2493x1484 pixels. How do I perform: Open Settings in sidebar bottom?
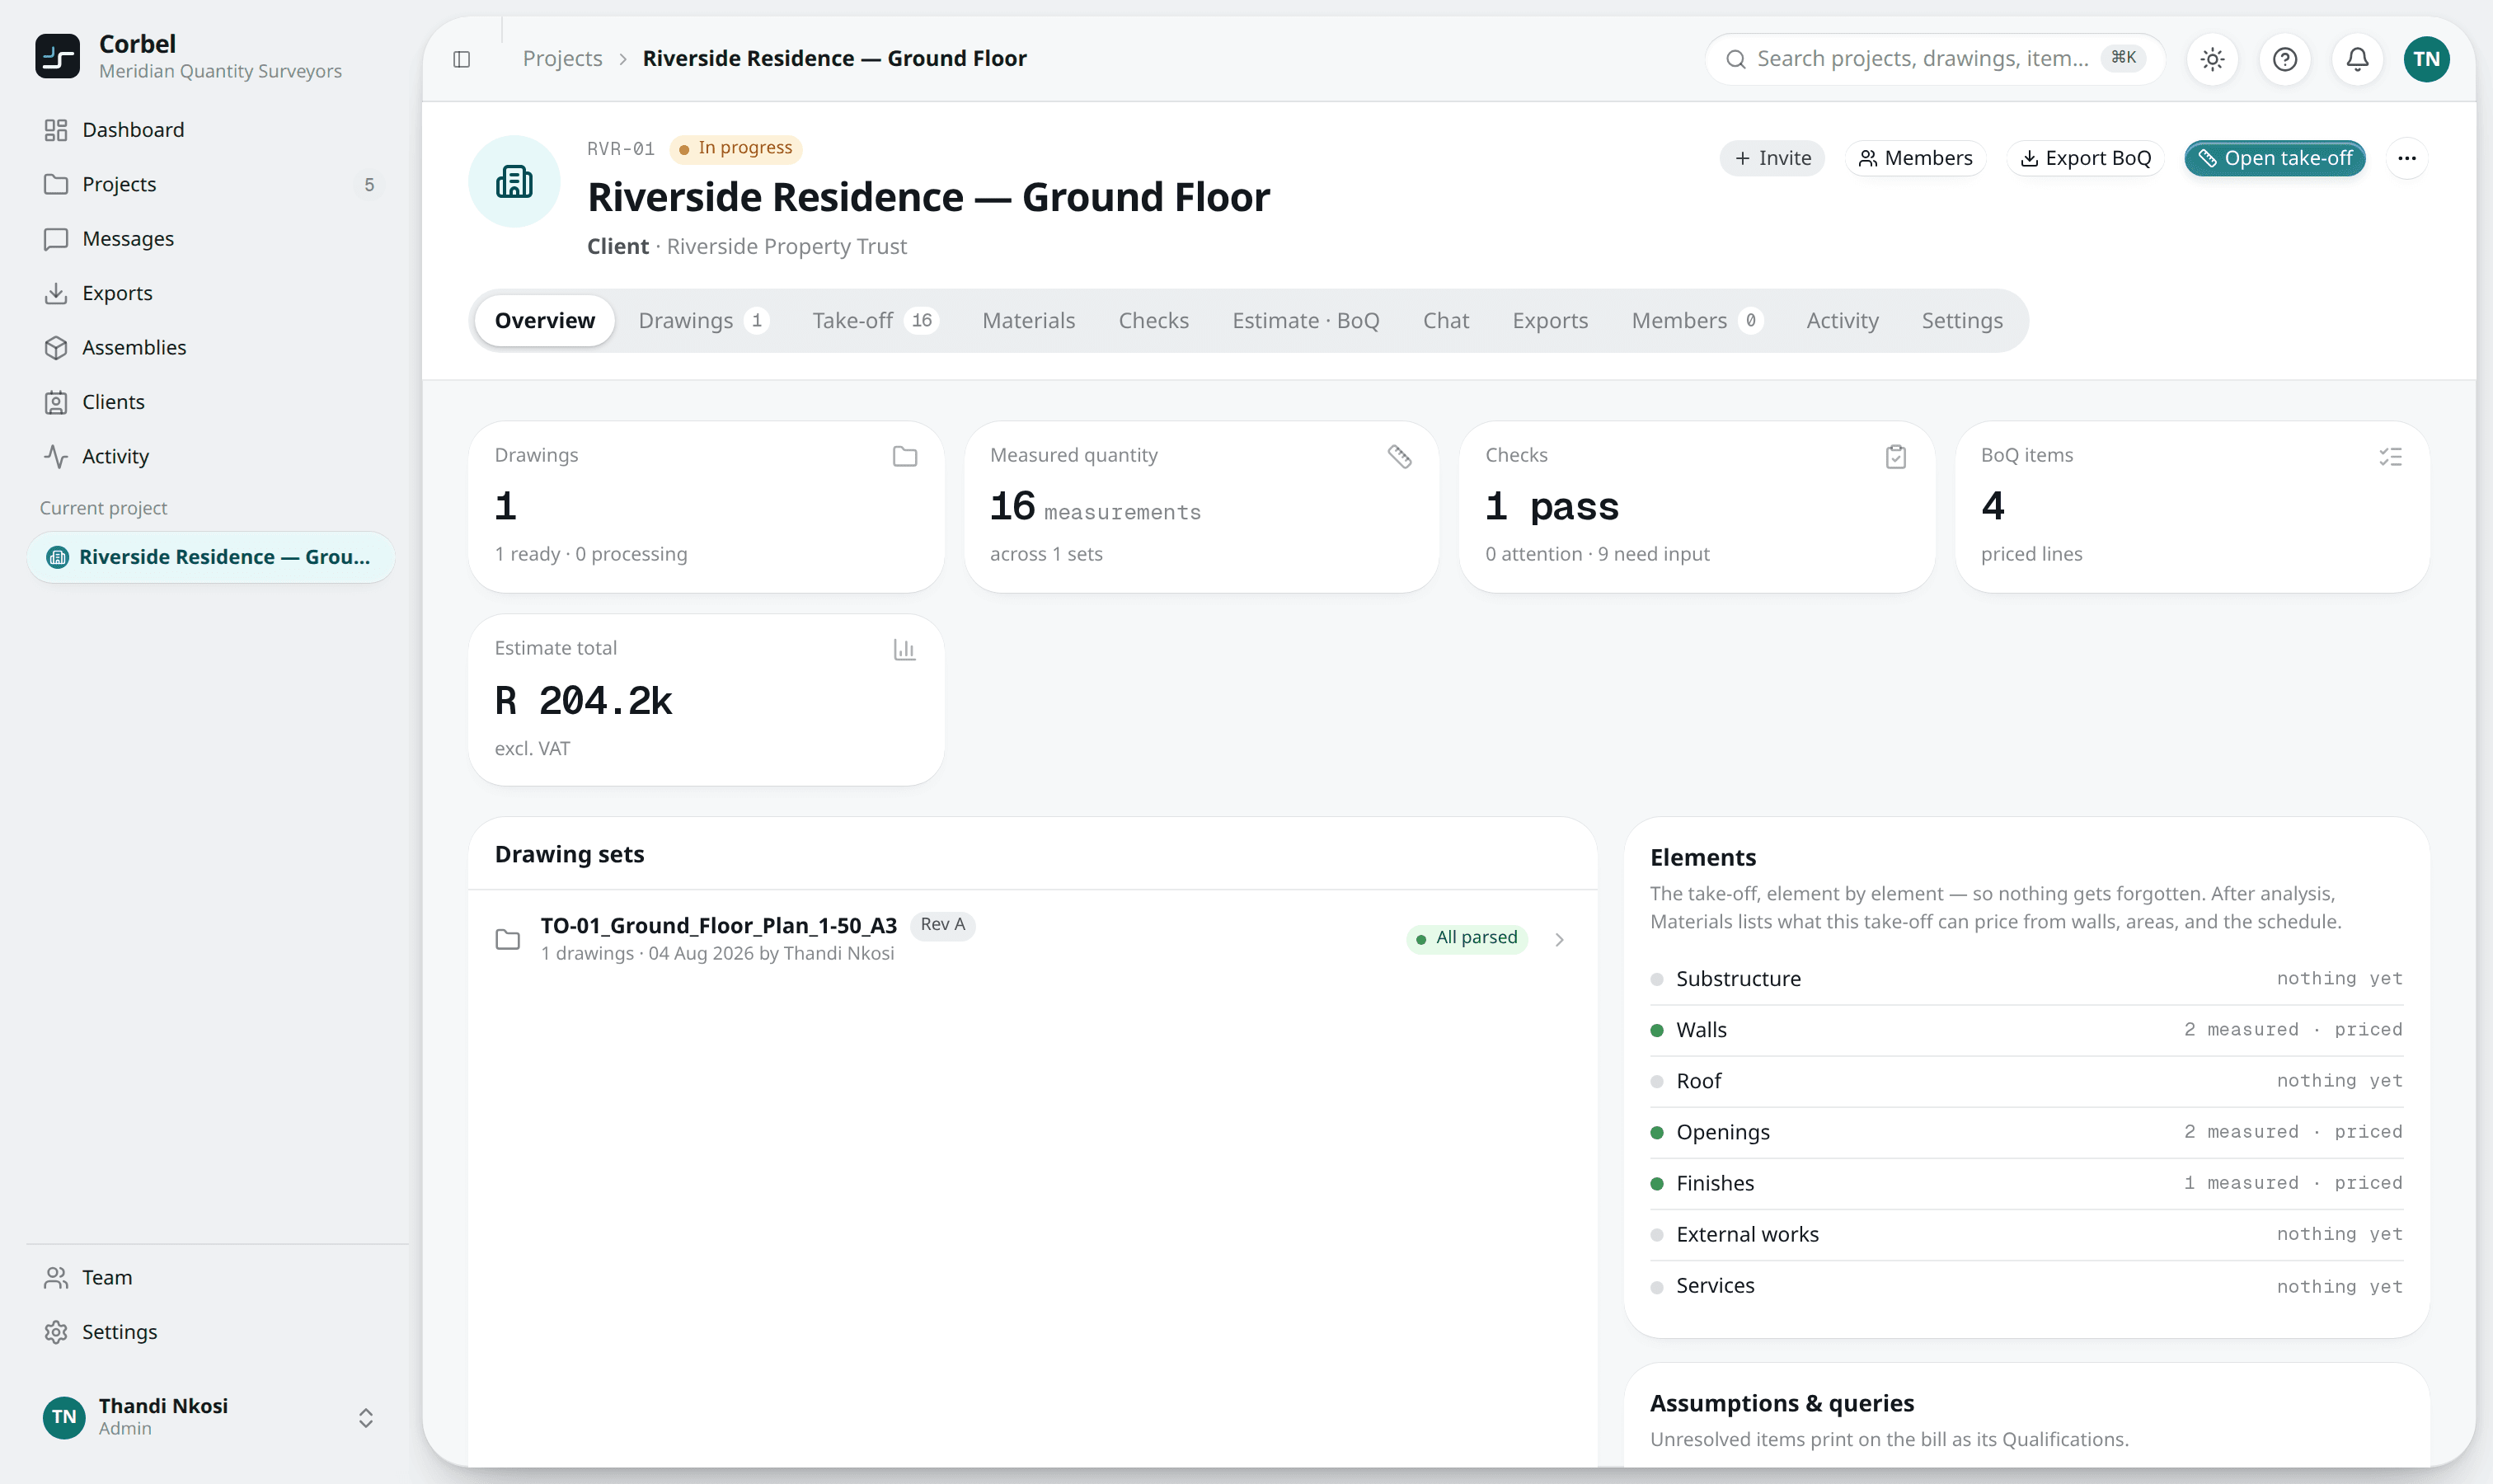coord(210,1332)
